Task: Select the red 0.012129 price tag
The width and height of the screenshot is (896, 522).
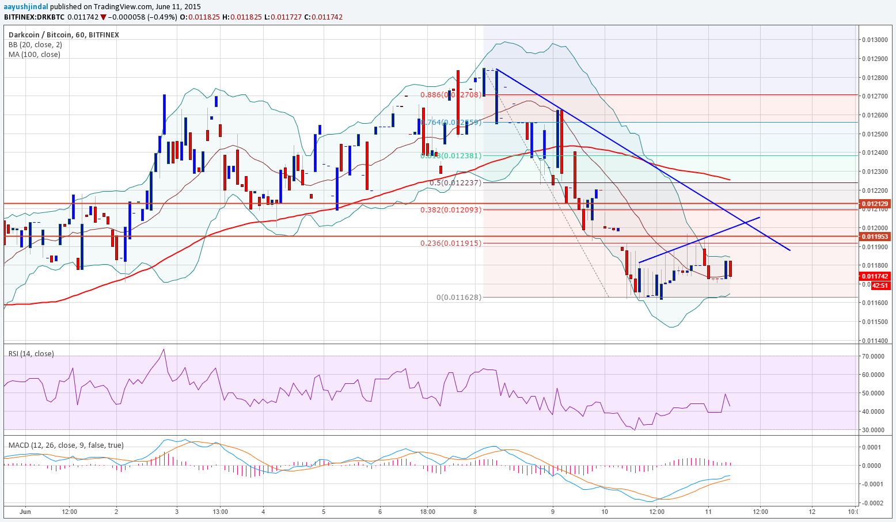Action: (x=875, y=204)
